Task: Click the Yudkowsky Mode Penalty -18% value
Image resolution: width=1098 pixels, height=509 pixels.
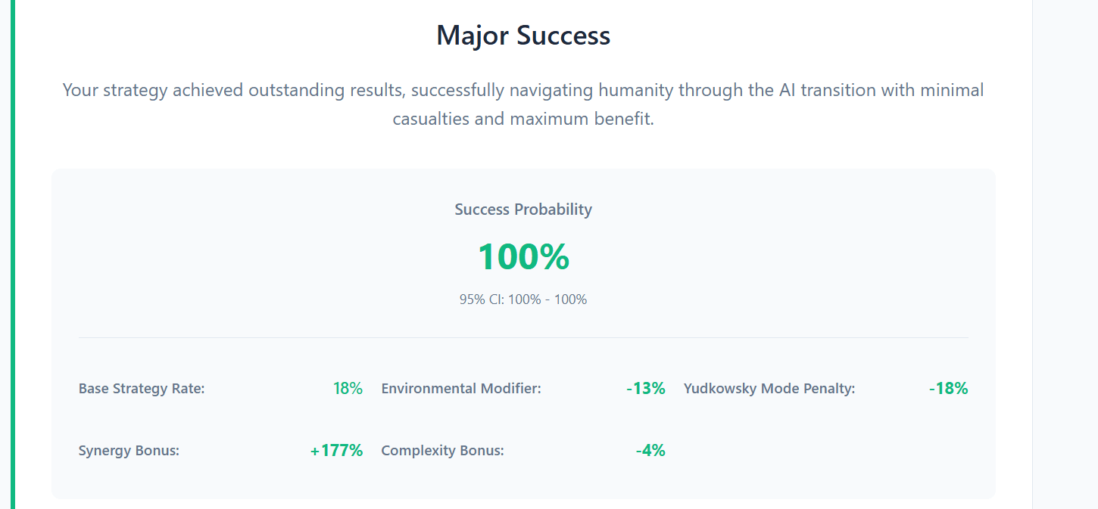Action: (949, 389)
